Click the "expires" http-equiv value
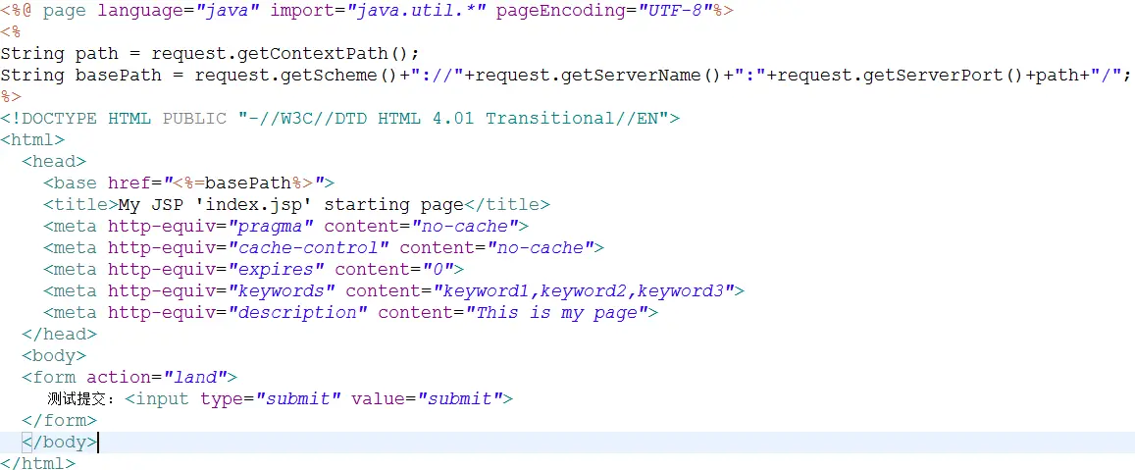Image resolution: width=1135 pixels, height=470 pixels. [x=275, y=270]
